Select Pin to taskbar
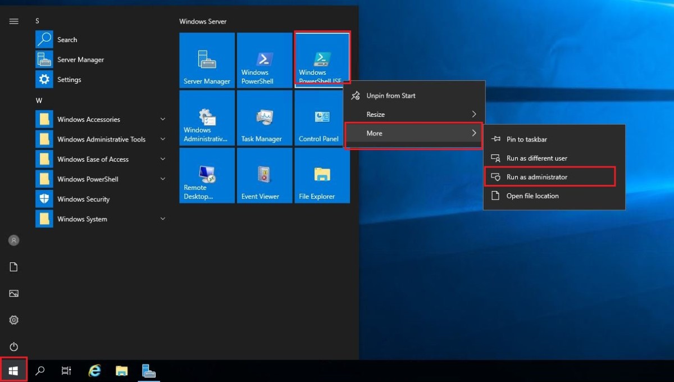The image size is (674, 382). 554,139
